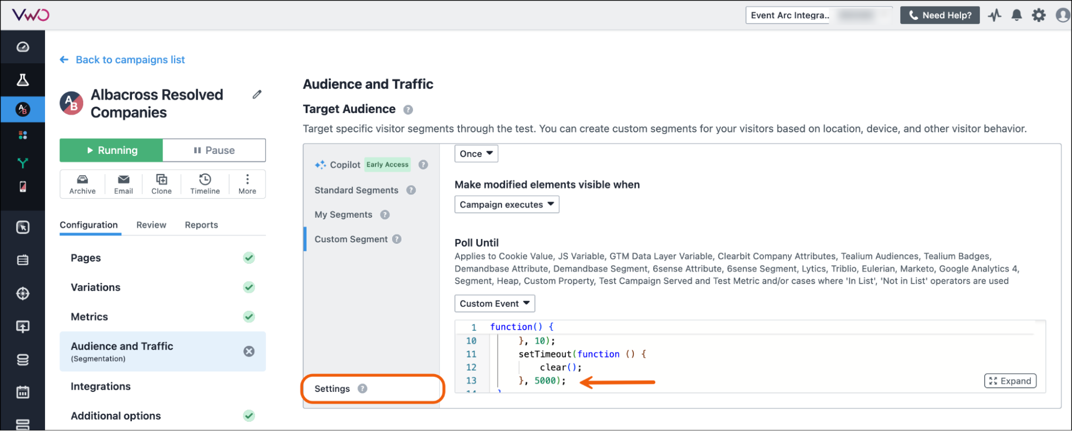Open the campaign Timeline
Image resolution: width=1072 pixels, height=431 pixels.
pyautogui.click(x=205, y=184)
